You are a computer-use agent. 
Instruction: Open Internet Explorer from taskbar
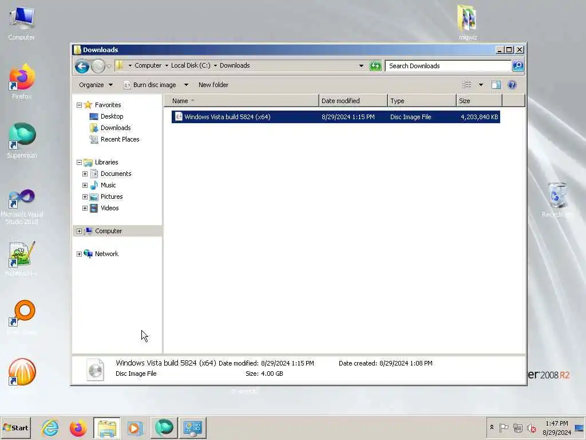click(50, 427)
